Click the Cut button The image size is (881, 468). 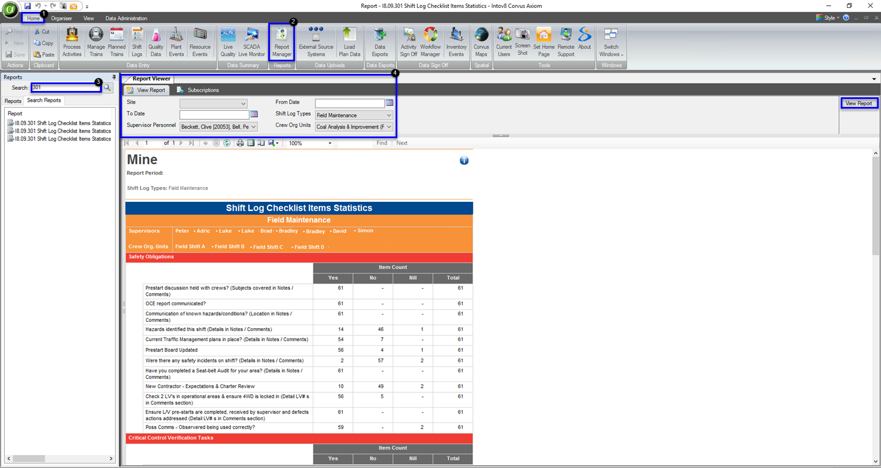(42, 32)
